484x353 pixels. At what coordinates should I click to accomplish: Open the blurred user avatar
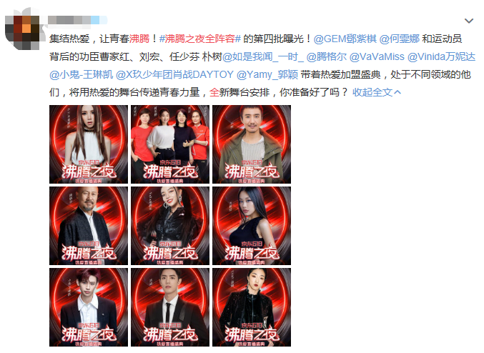(x=22, y=29)
